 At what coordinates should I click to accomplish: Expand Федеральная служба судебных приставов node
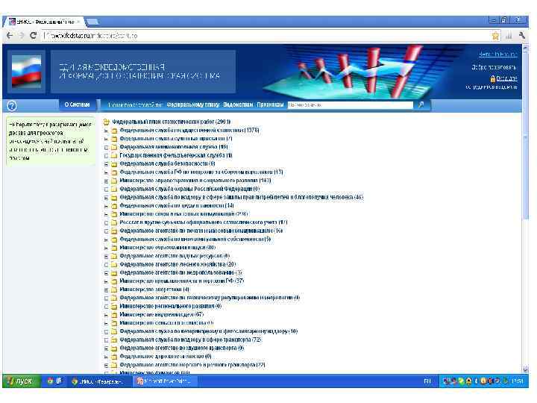pos(106,139)
